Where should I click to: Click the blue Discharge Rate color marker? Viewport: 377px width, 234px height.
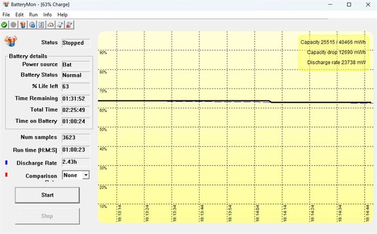(6, 163)
